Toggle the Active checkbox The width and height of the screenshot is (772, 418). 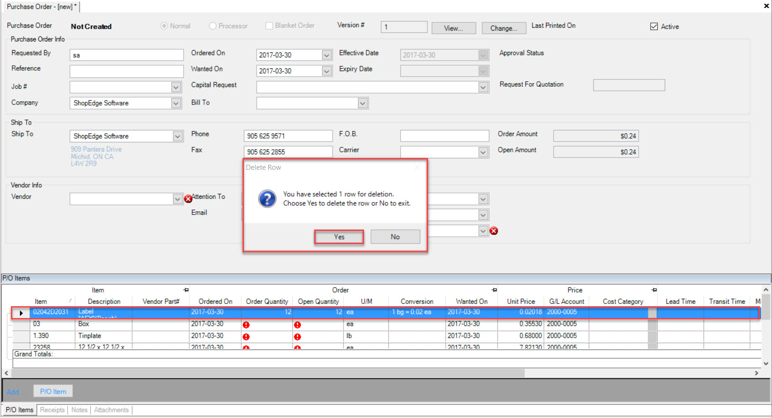click(x=654, y=26)
